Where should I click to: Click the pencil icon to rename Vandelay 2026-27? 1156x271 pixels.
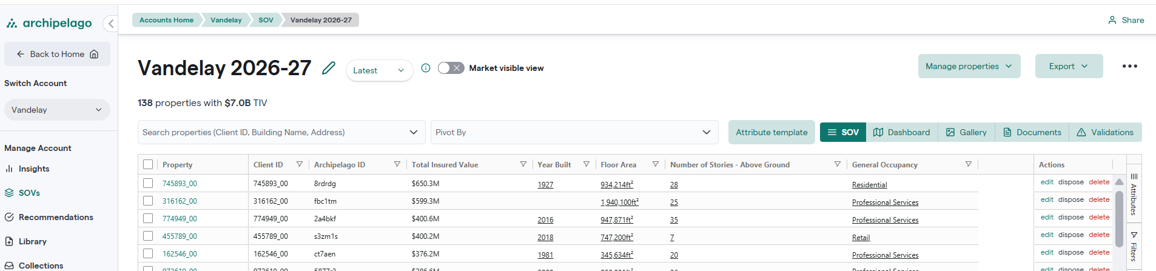click(329, 68)
